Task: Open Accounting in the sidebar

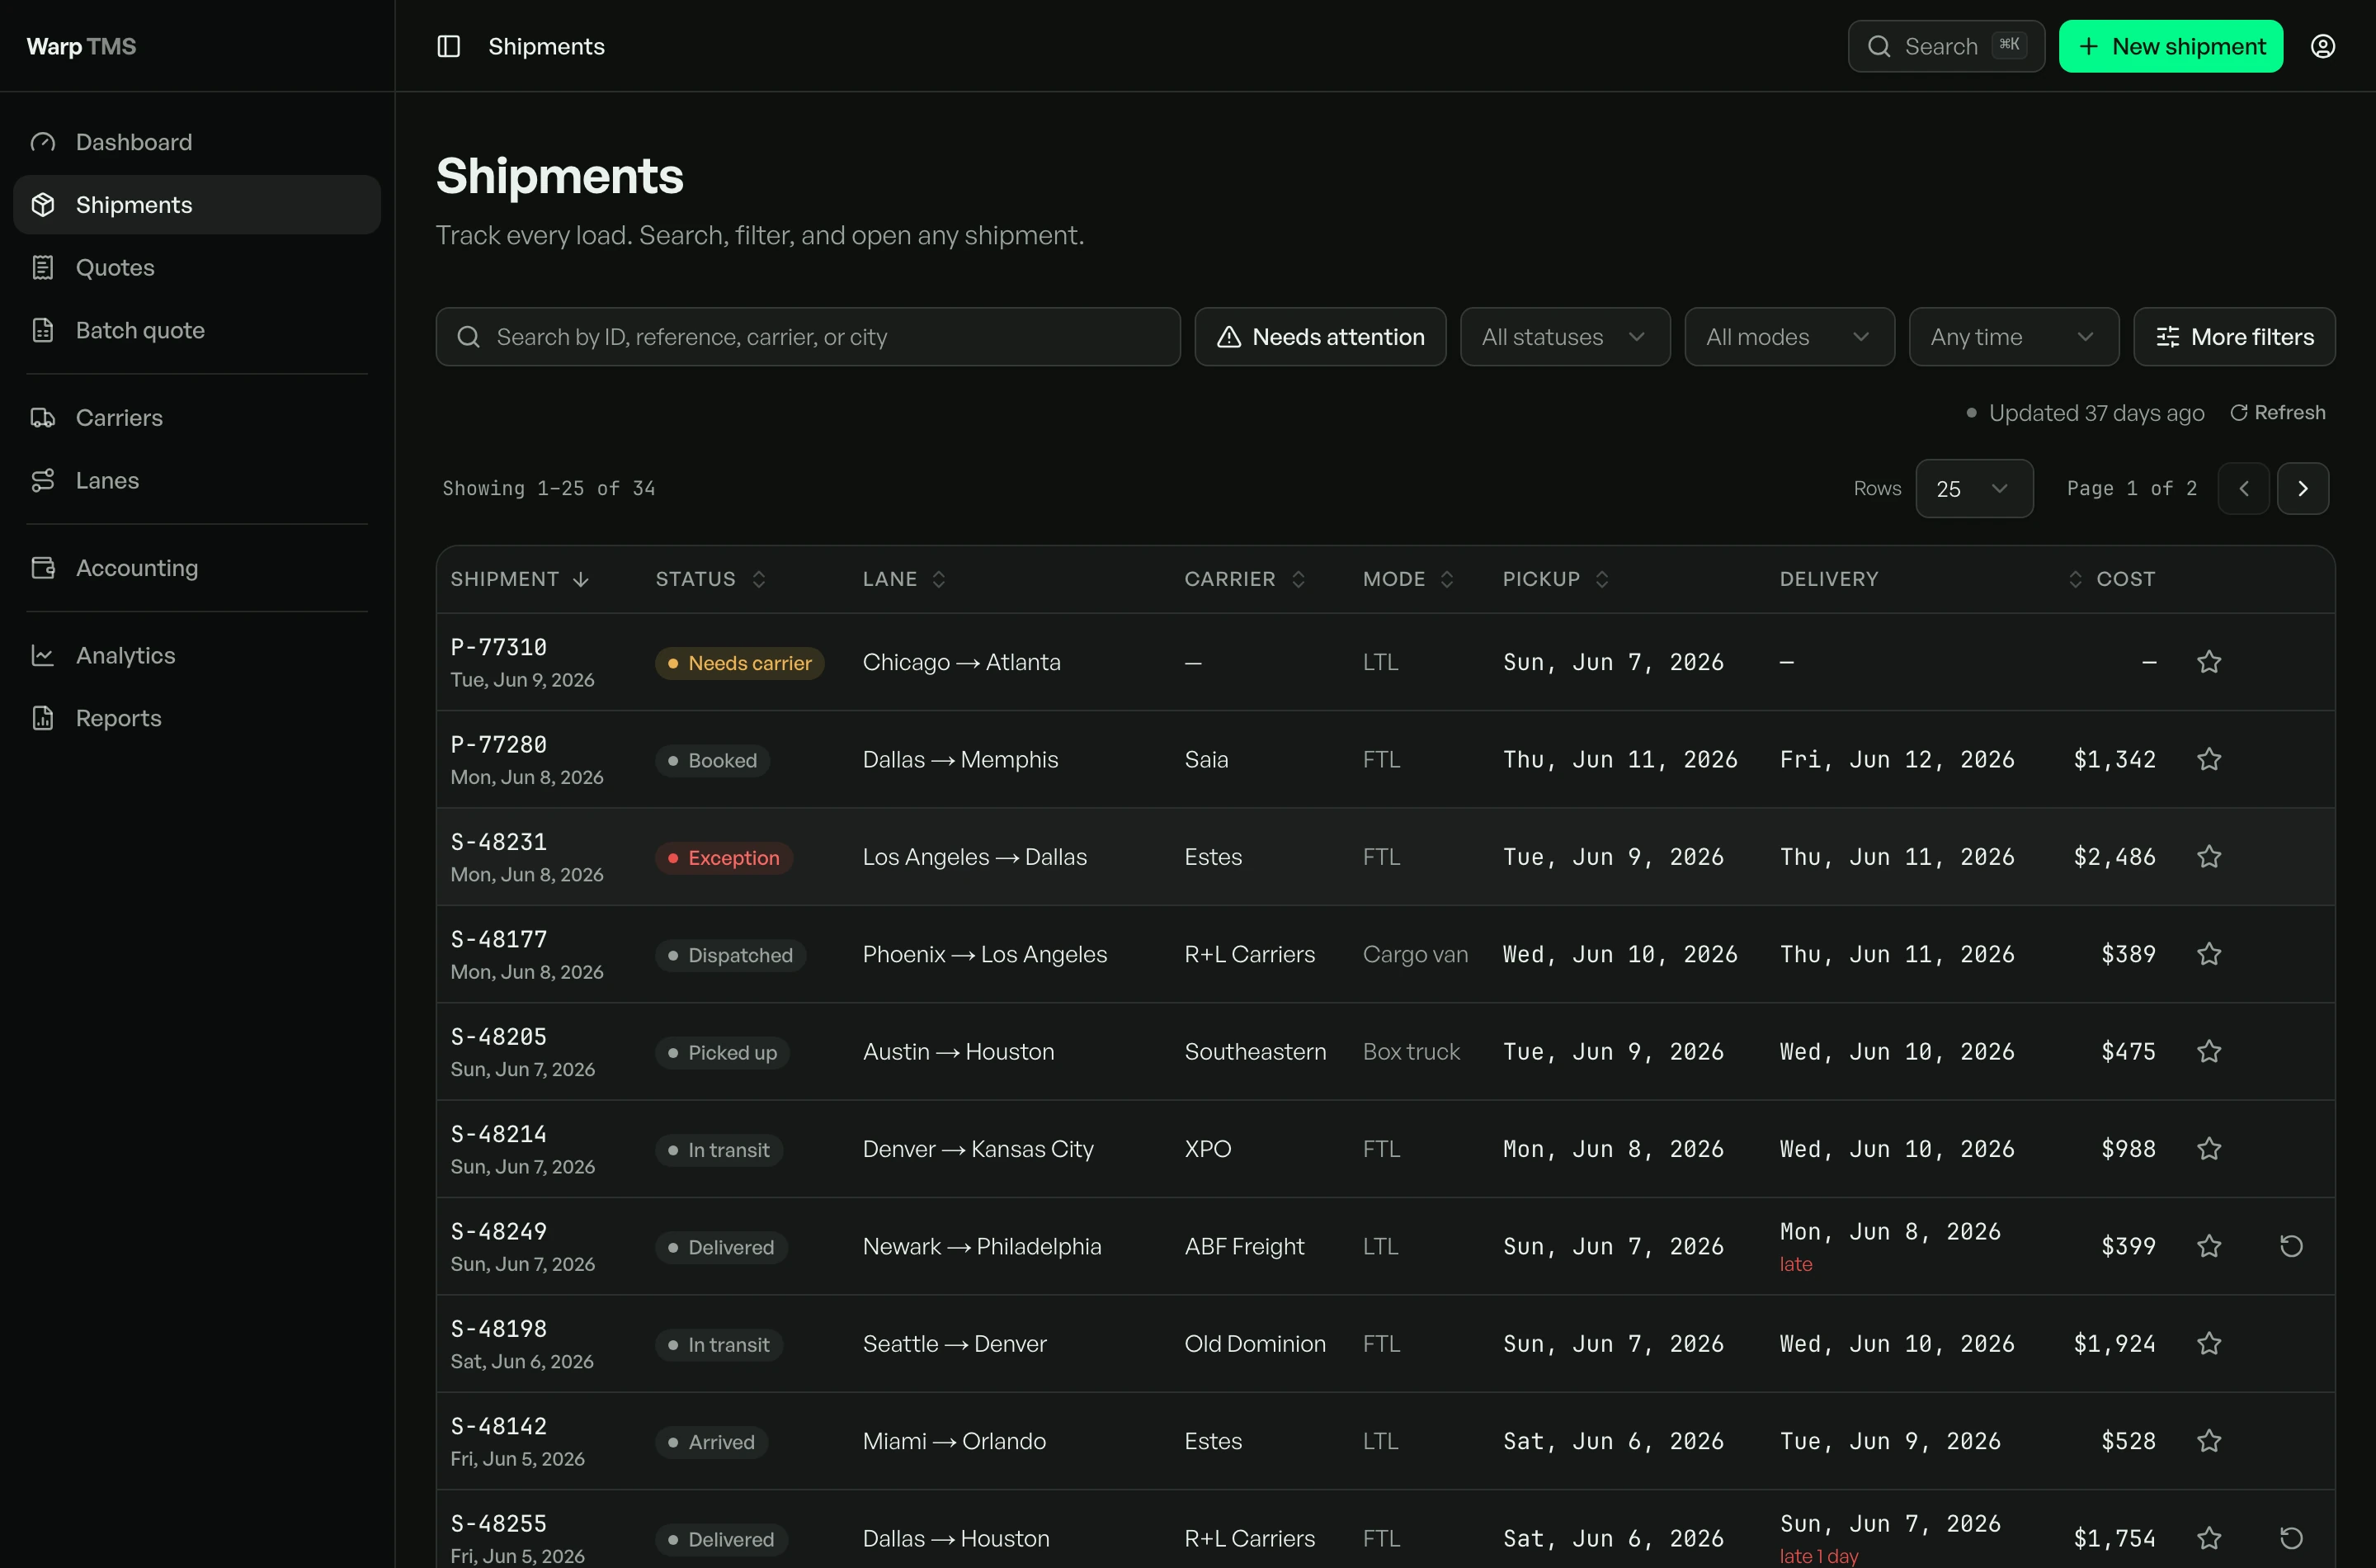Action: (197, 568)
